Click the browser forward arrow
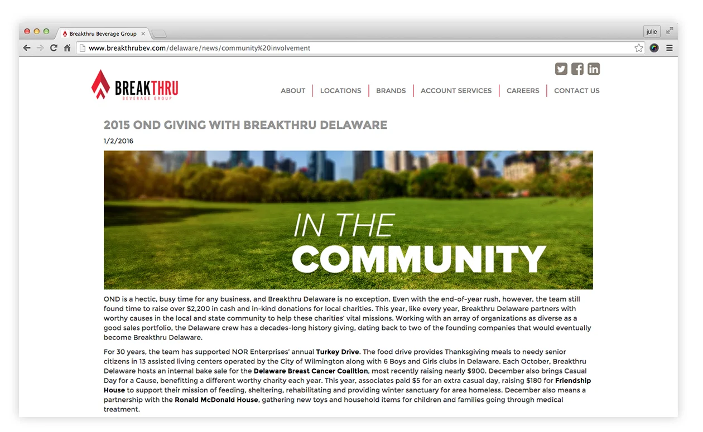 (x=40, y=48)
